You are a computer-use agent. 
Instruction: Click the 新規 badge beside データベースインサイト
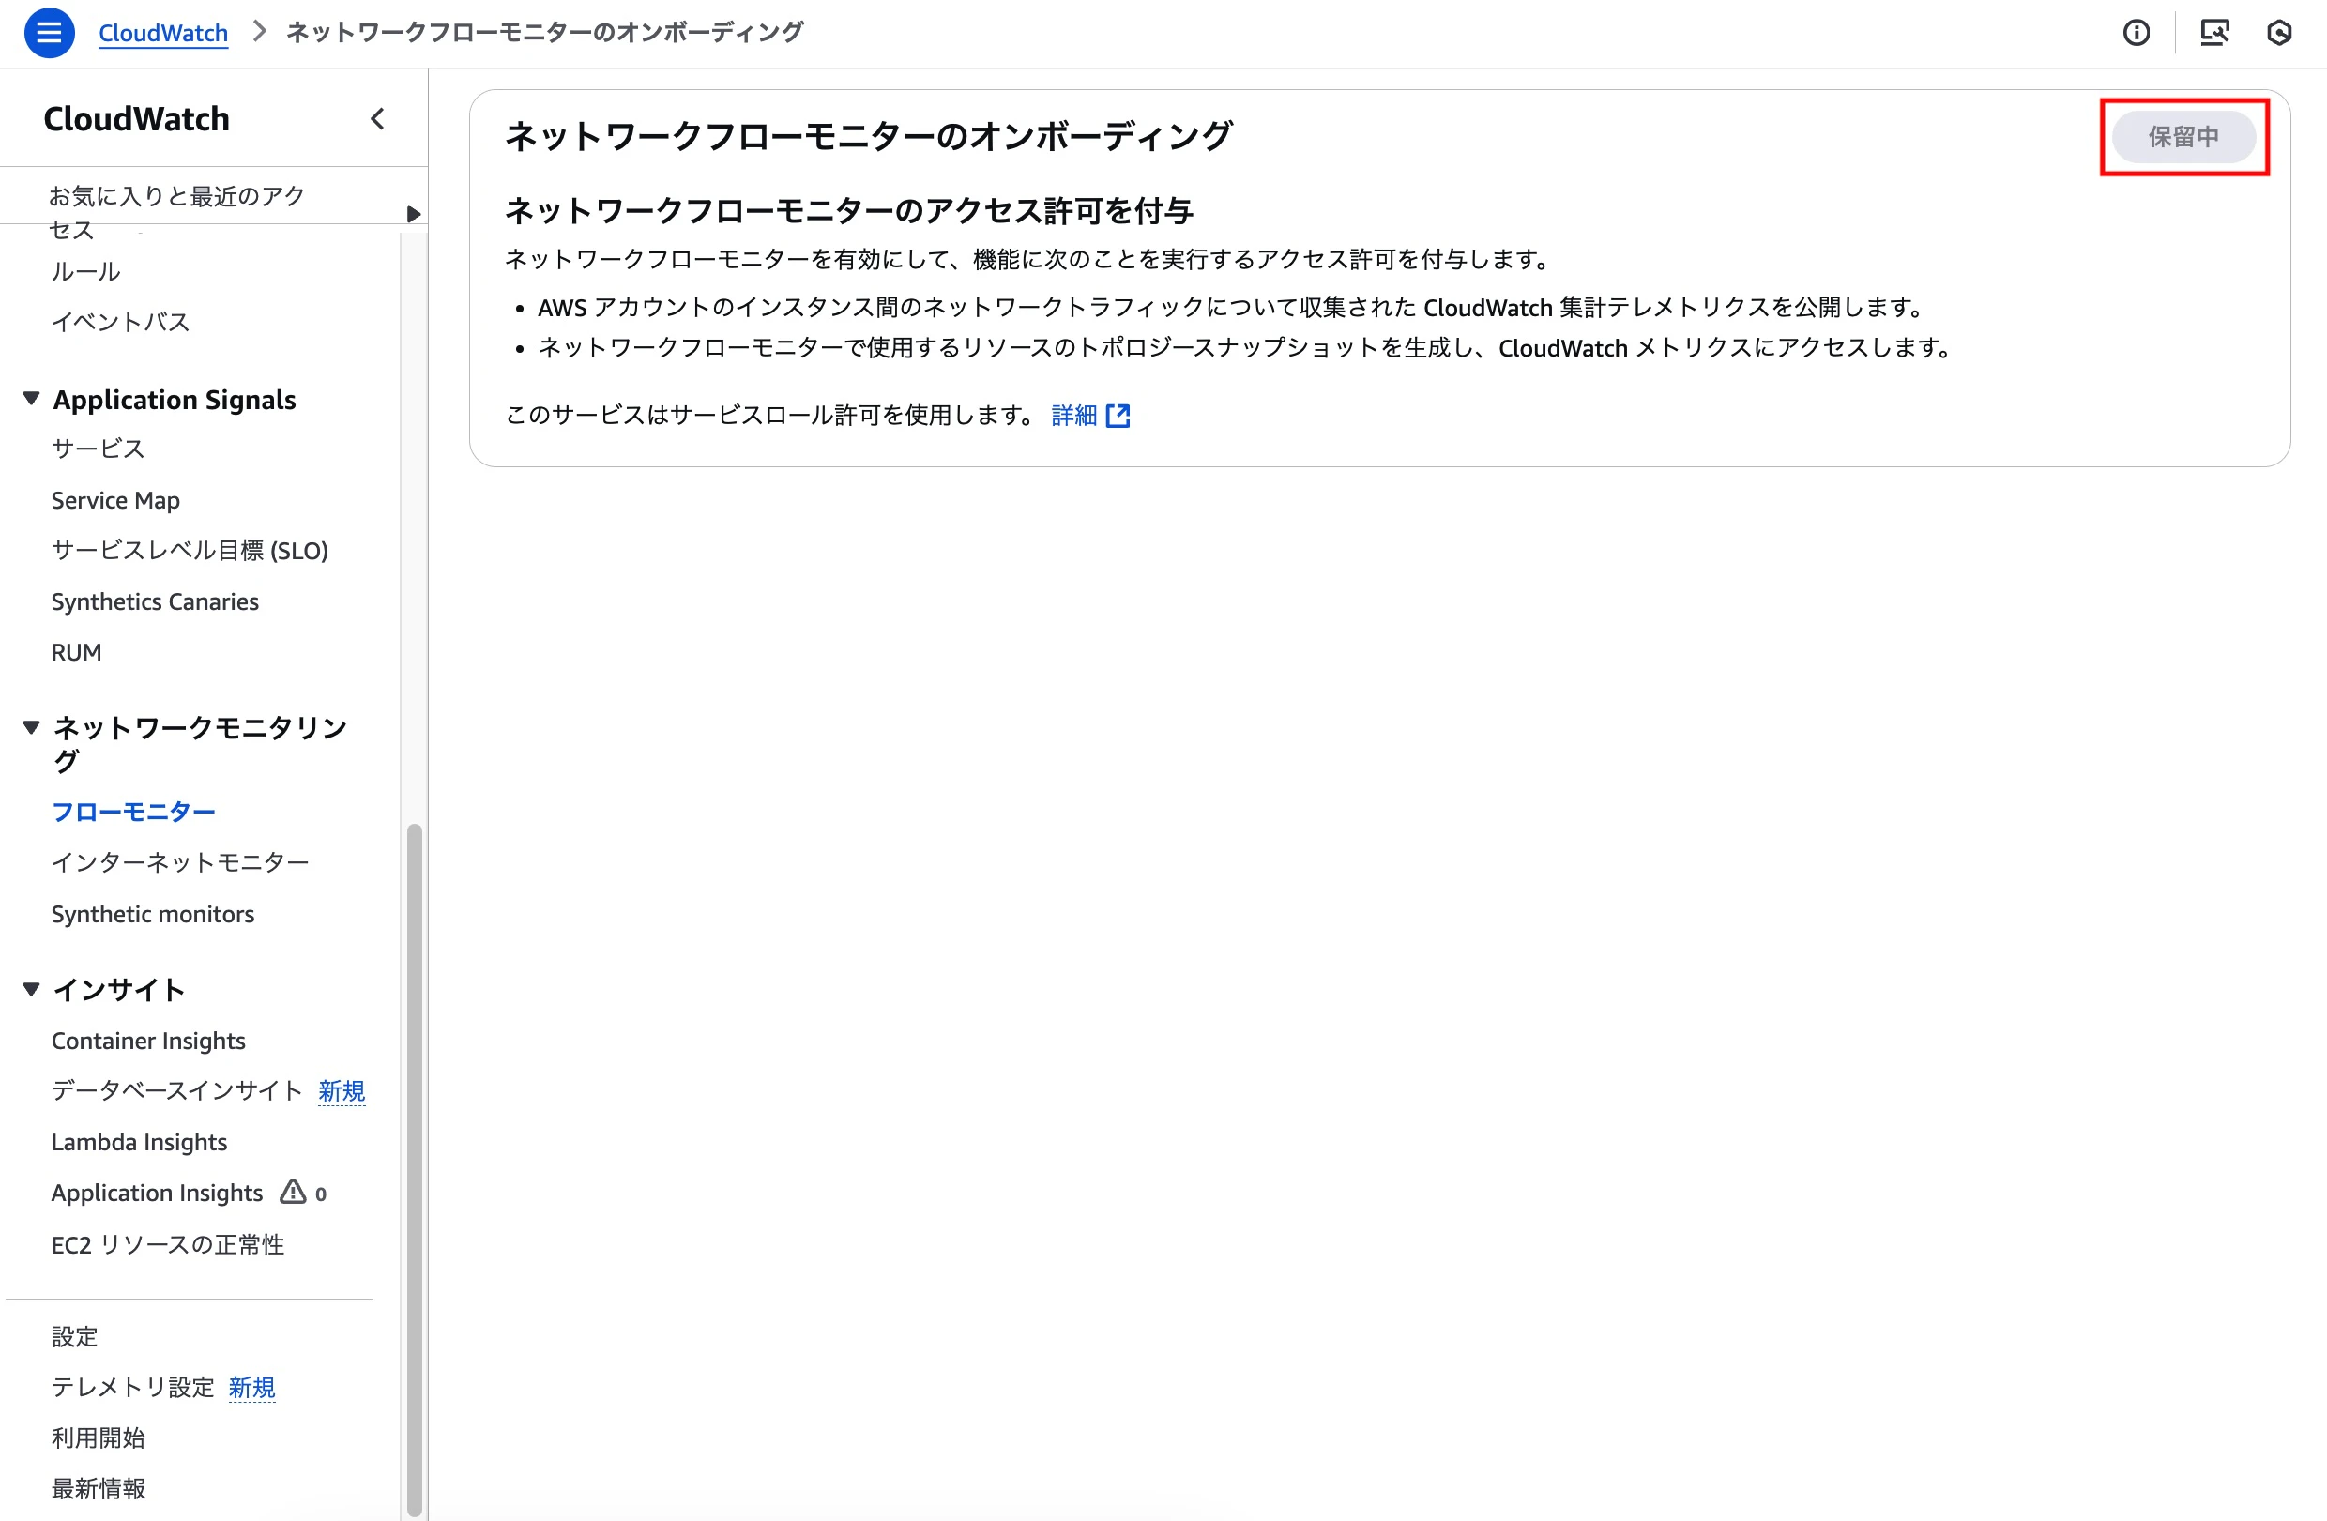pyautogui.click(x=342, y=1091)
